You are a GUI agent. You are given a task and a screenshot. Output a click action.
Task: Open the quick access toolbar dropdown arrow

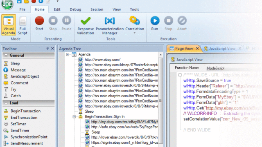[x=57, y=1]
